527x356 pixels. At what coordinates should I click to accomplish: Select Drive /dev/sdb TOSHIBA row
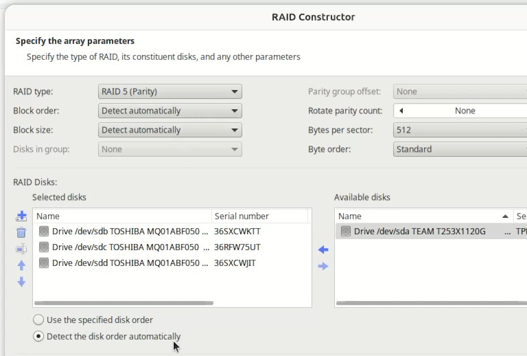click(172, 232)
